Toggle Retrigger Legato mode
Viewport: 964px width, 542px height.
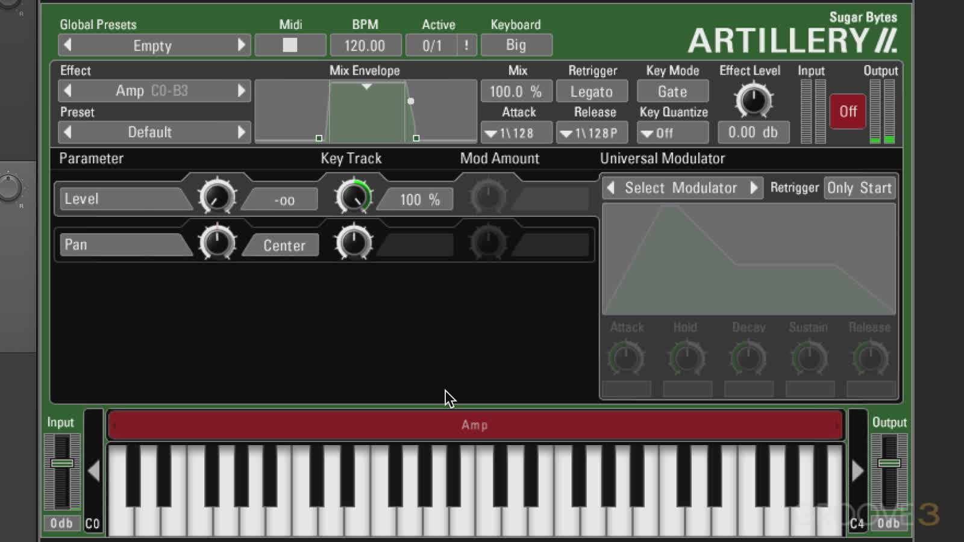[x=592, y=92]
